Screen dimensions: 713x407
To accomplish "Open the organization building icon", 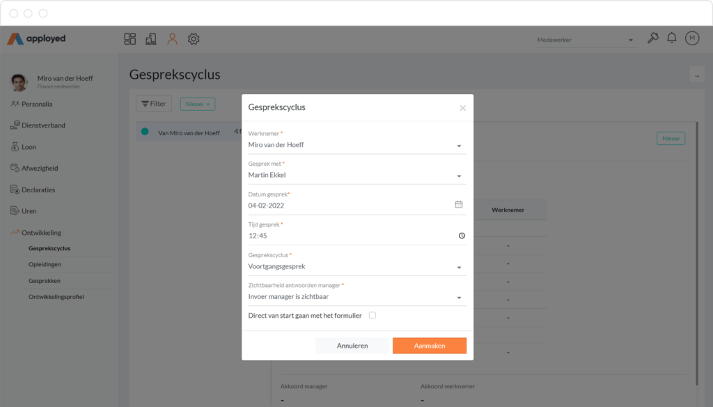I will tap(151, 39).
